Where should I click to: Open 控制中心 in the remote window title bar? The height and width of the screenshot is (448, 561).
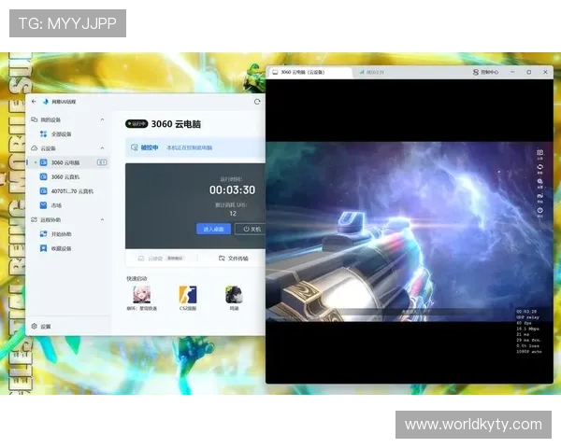486,72
